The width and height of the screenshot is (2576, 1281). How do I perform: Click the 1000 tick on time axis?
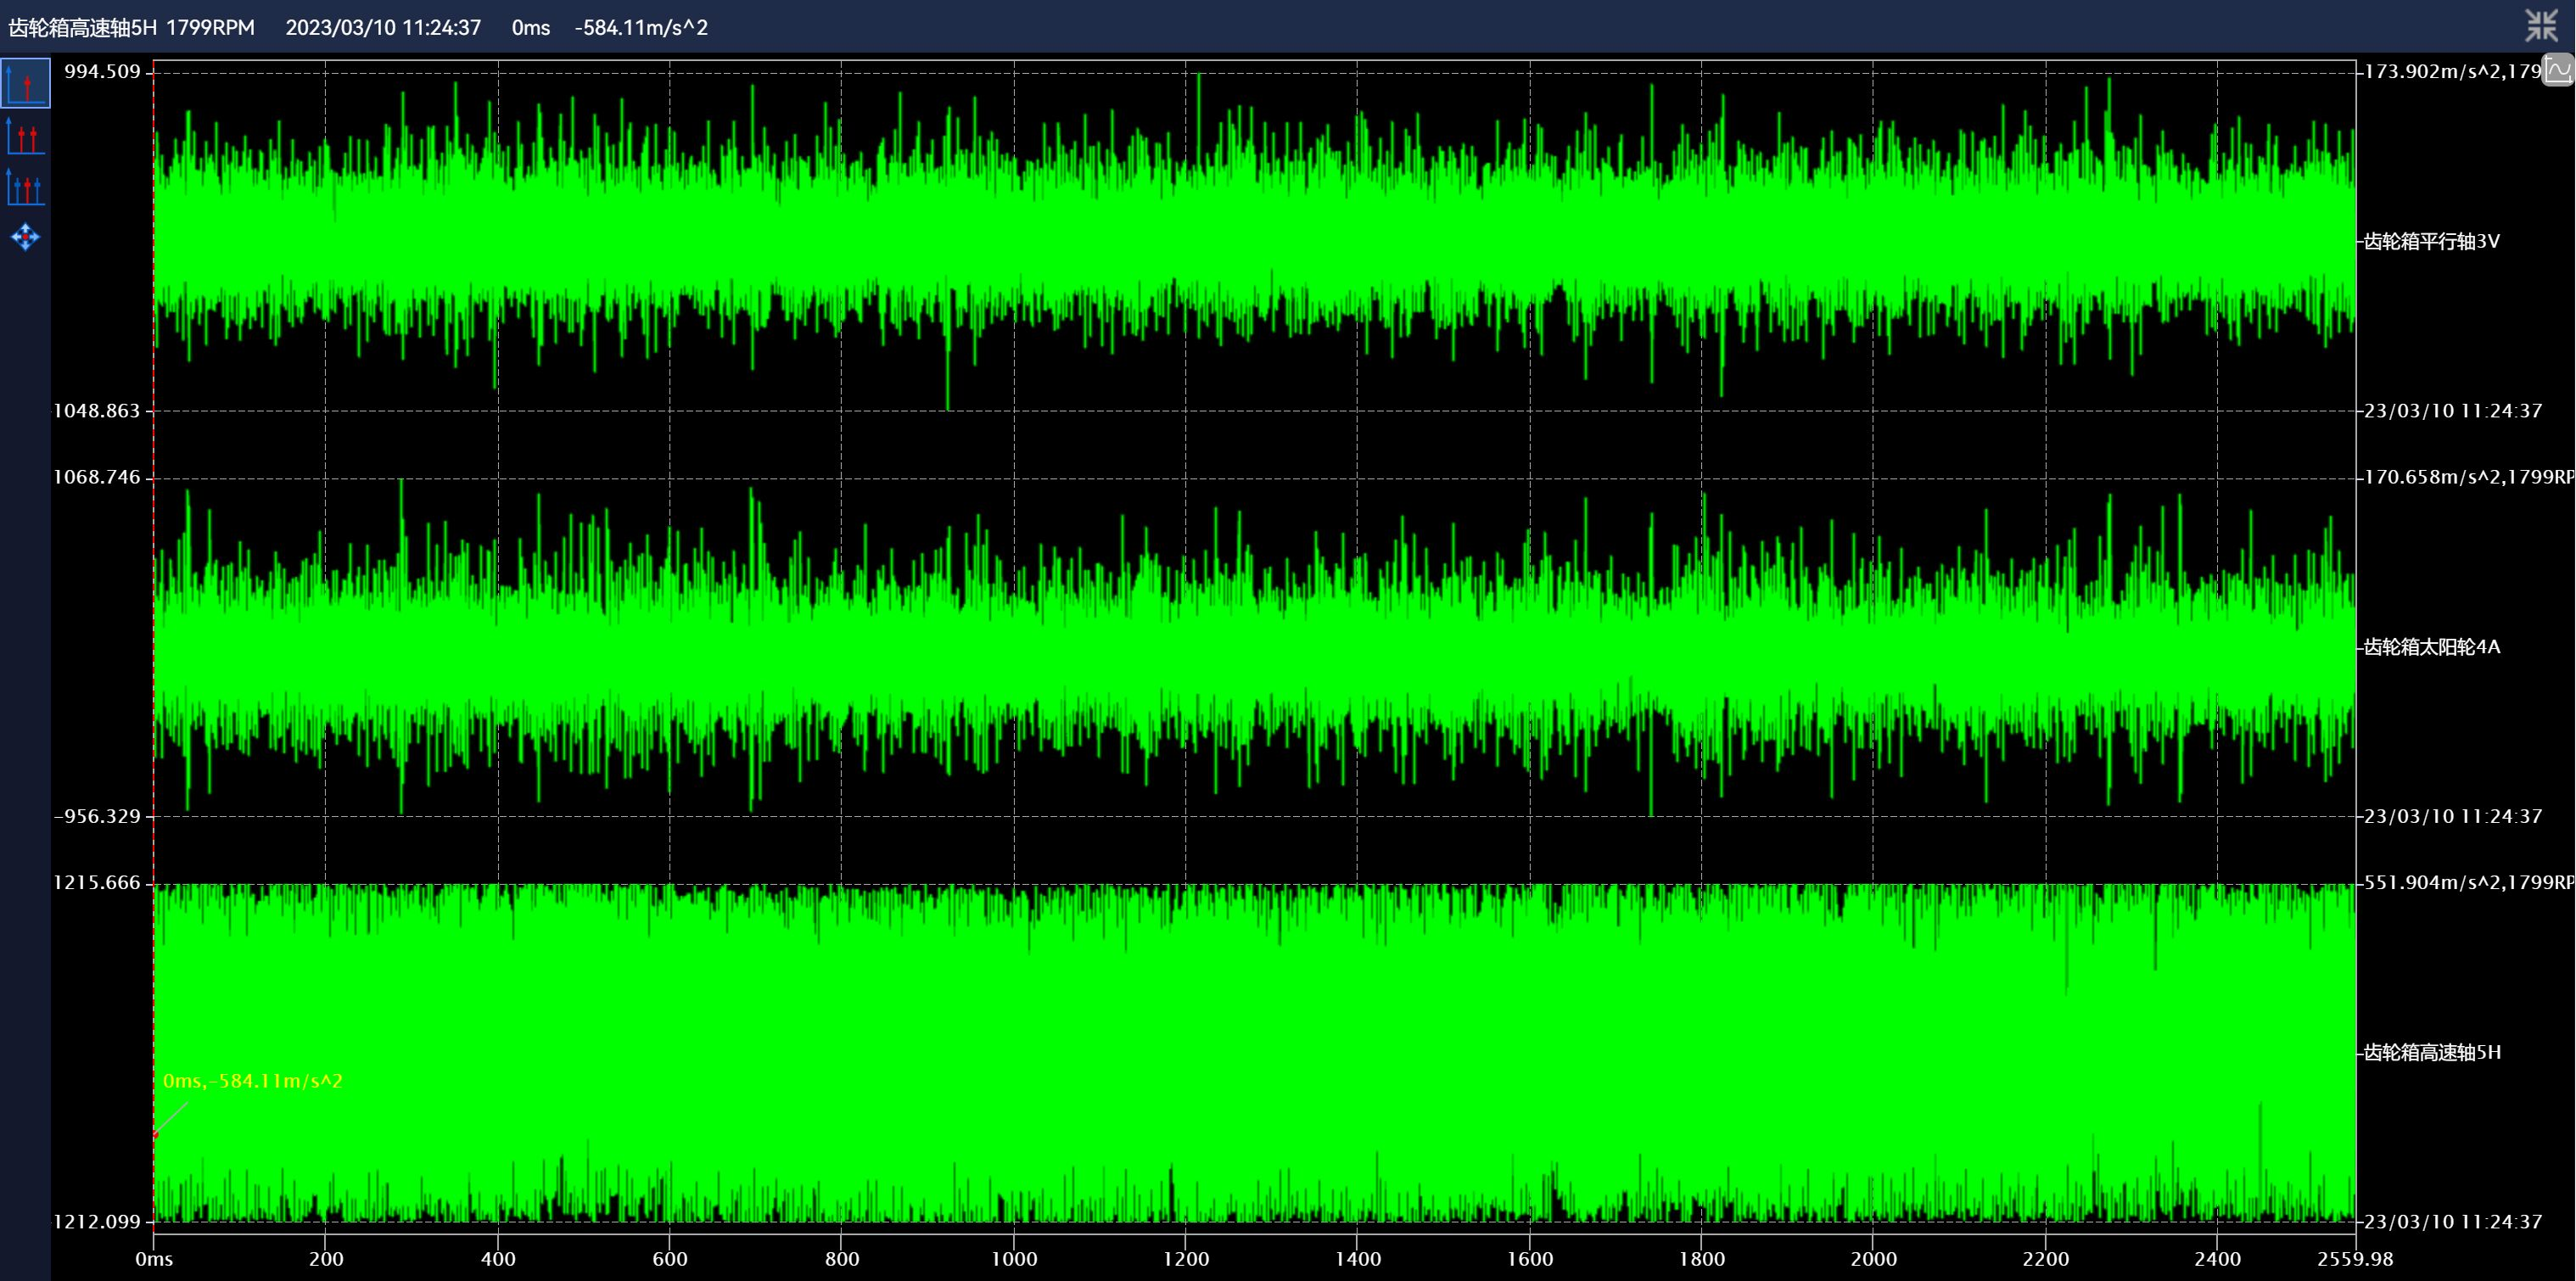pyautogui.click(x=1014, y=1259)
